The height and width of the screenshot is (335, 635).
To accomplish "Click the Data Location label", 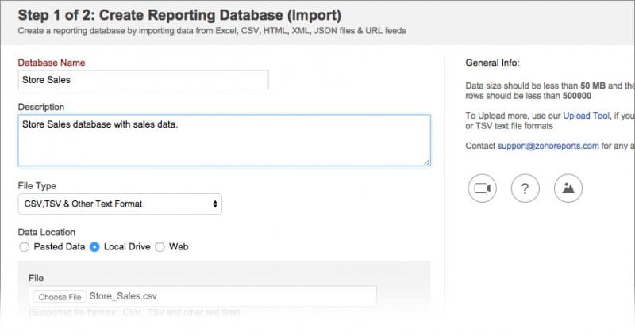I will (x=46, y=232).
